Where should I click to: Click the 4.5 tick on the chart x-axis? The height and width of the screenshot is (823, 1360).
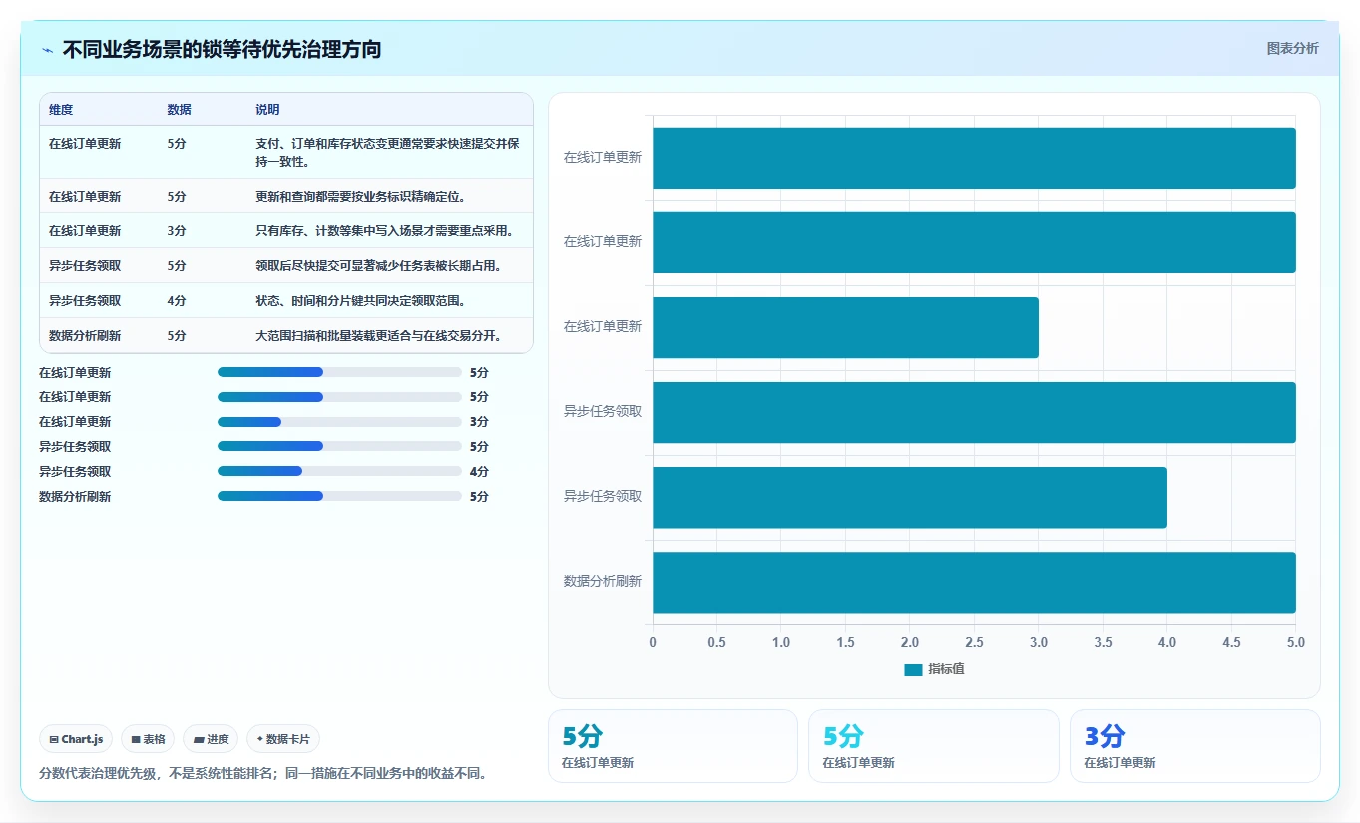click(1231, 642)
